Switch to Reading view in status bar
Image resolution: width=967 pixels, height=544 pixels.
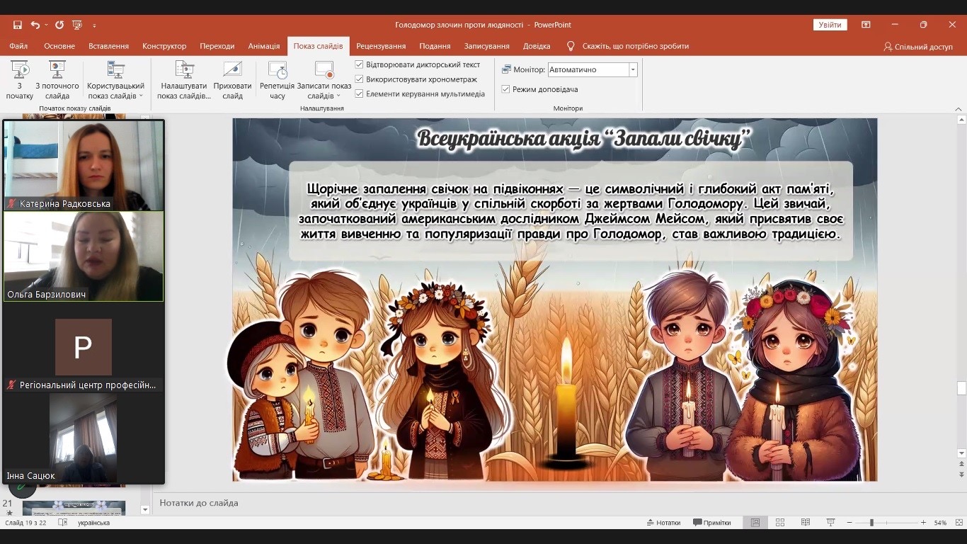(x=806, y=523)
